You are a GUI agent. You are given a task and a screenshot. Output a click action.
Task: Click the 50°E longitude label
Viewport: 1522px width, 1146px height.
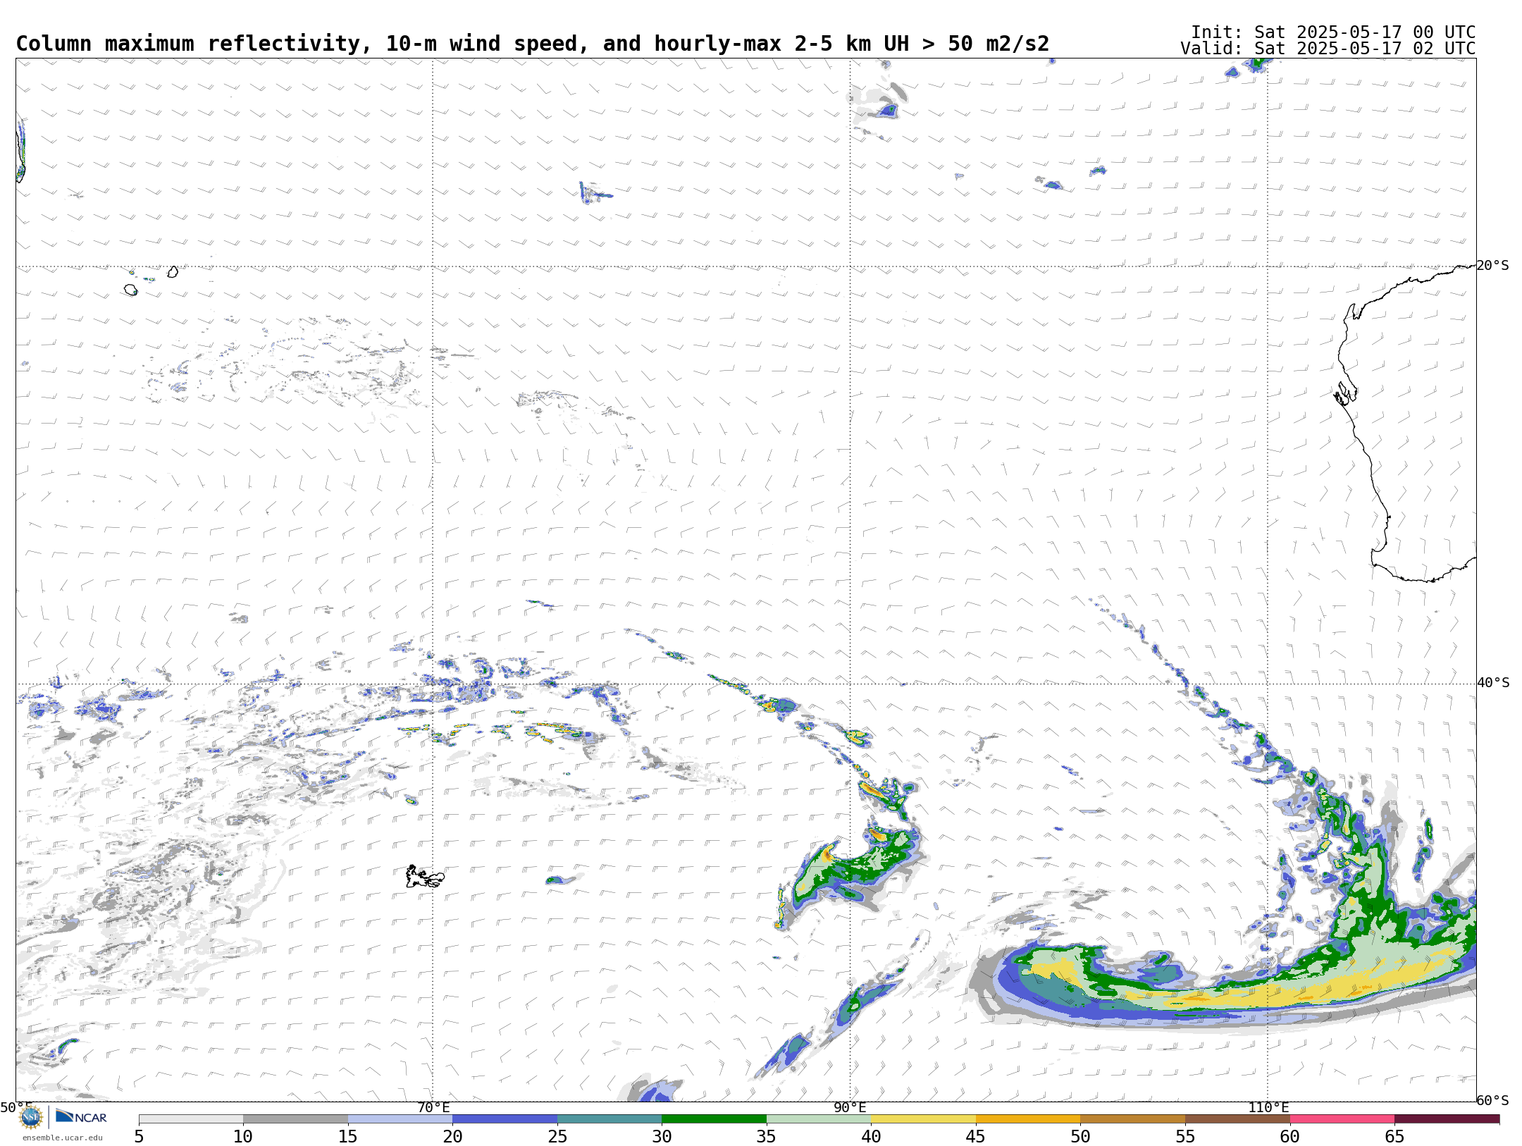pyautogui.click(x=16, y=1107)
